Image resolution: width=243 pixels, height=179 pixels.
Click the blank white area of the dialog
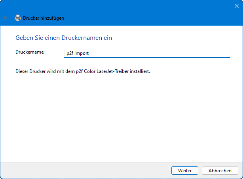(119, 118)
